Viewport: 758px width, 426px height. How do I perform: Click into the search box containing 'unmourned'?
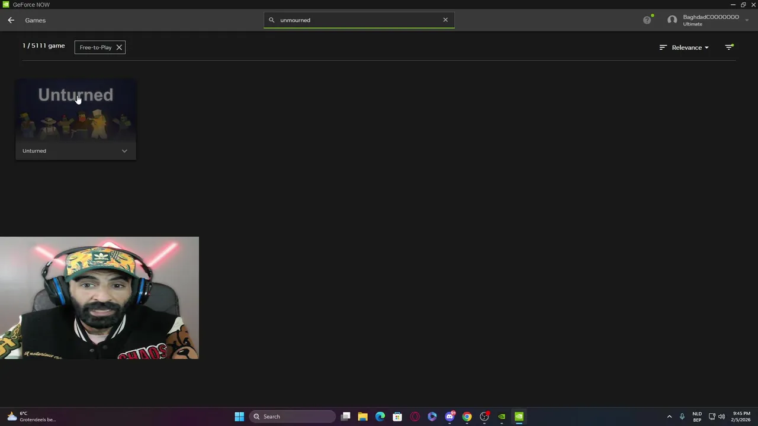click(359, 20)
